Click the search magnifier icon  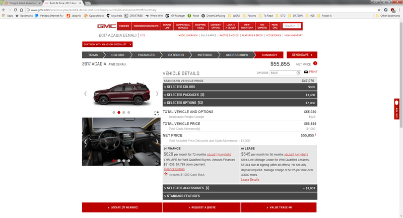pyautogui.click(x=298, y=26)
